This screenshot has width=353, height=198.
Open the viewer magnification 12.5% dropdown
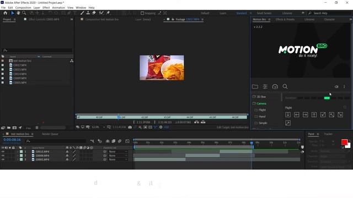pyautogui.click(x=98, y=127)
